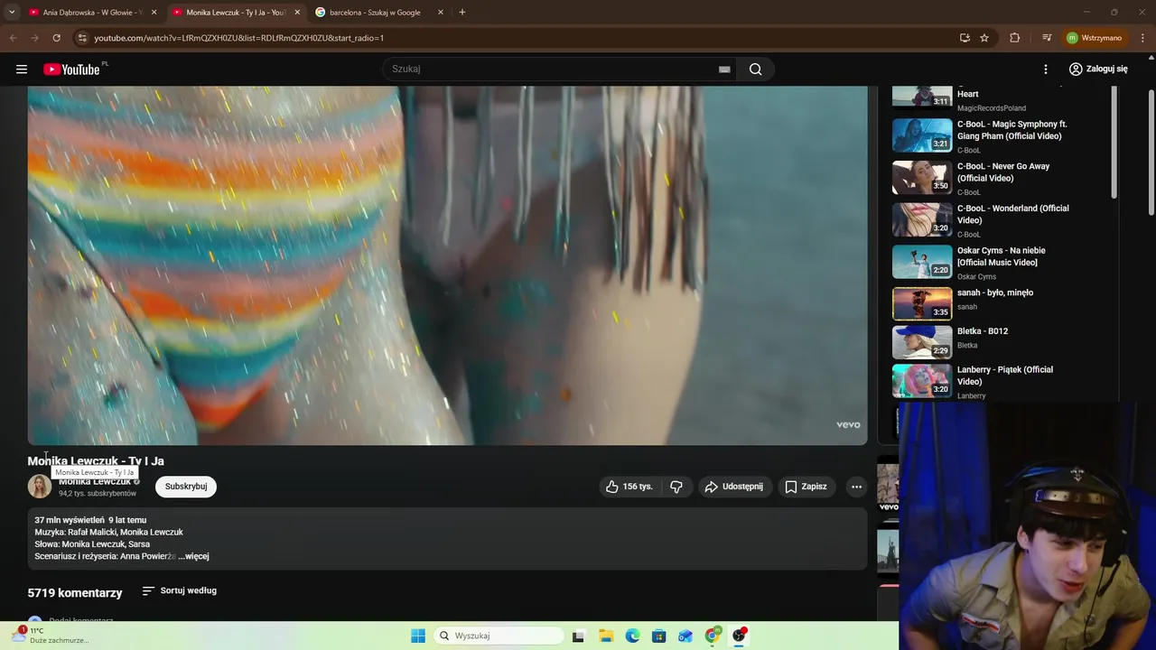Click the 37 mln wyświetleń view count
The width and height of the screenshot is (1156, 650).
[70, 520]
